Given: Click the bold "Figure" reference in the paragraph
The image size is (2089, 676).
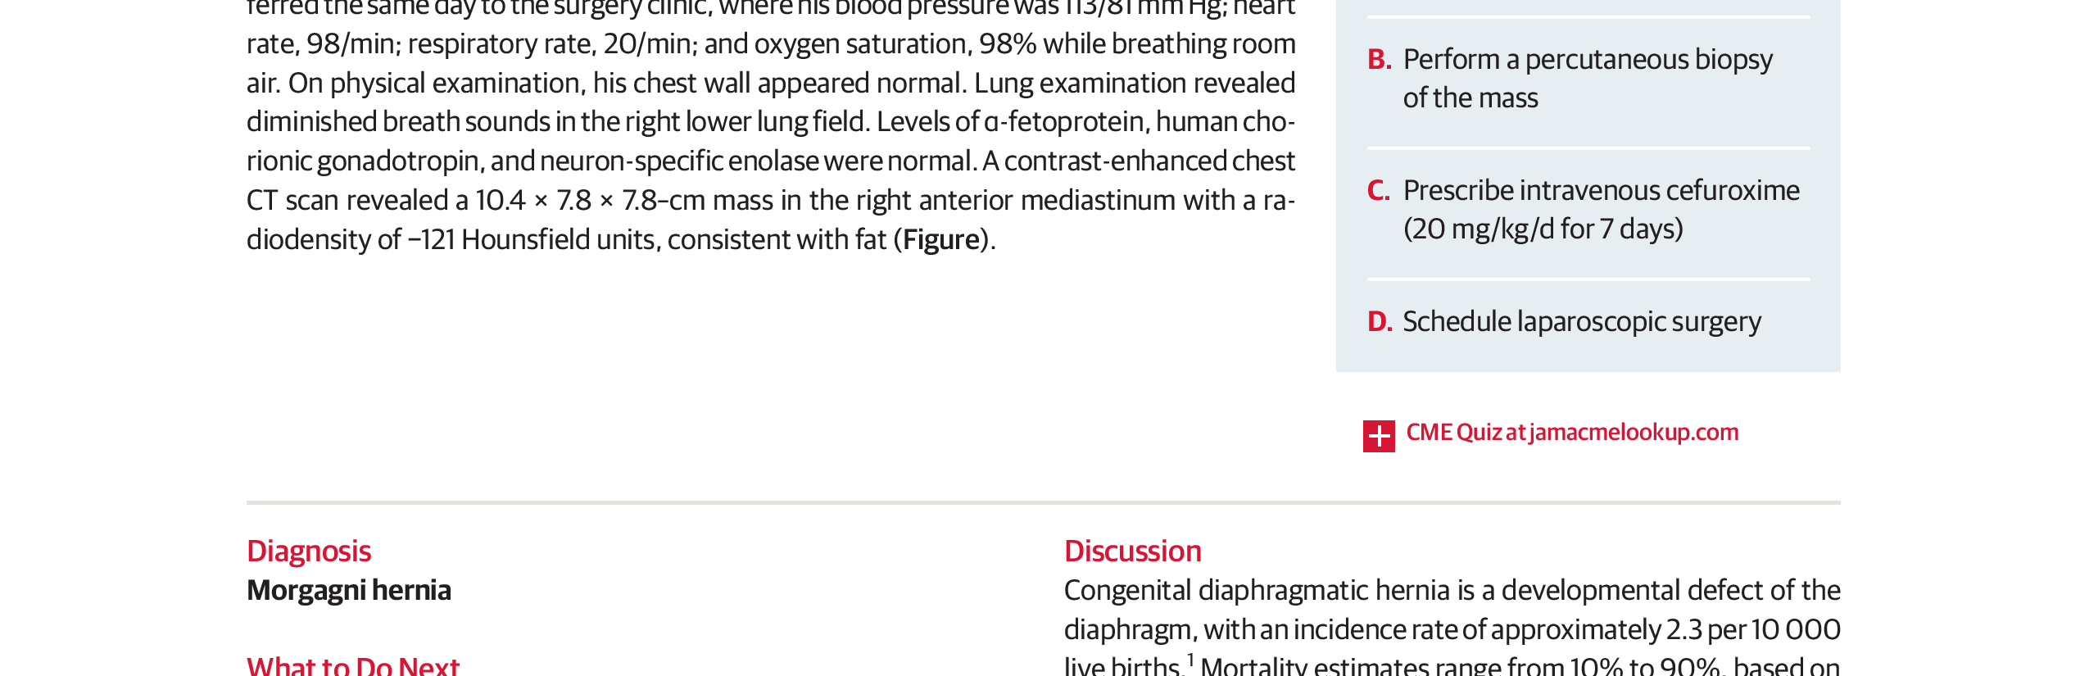Looking at the screenshot, I should pos(941,240).
